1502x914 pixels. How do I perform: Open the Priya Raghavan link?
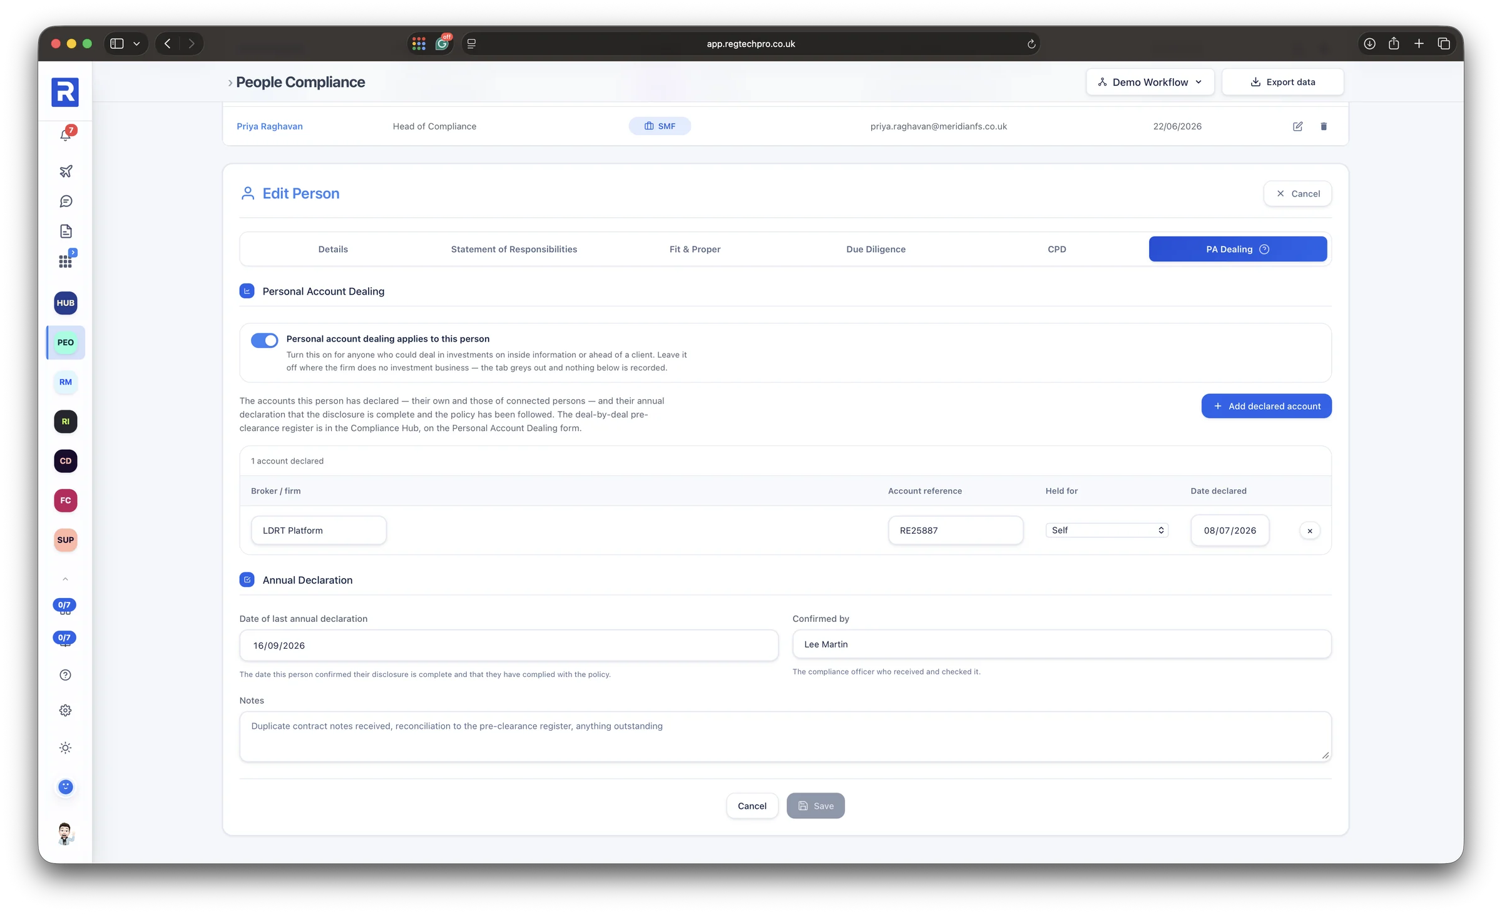(270, 126)
